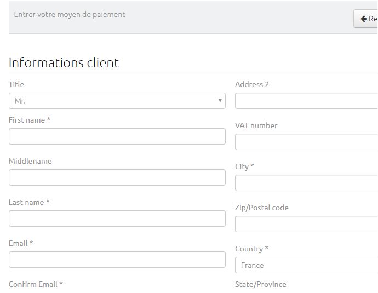Click the Country field label
Image resolution: width=378 pixels, height=293 pixels.
point(251,249)
